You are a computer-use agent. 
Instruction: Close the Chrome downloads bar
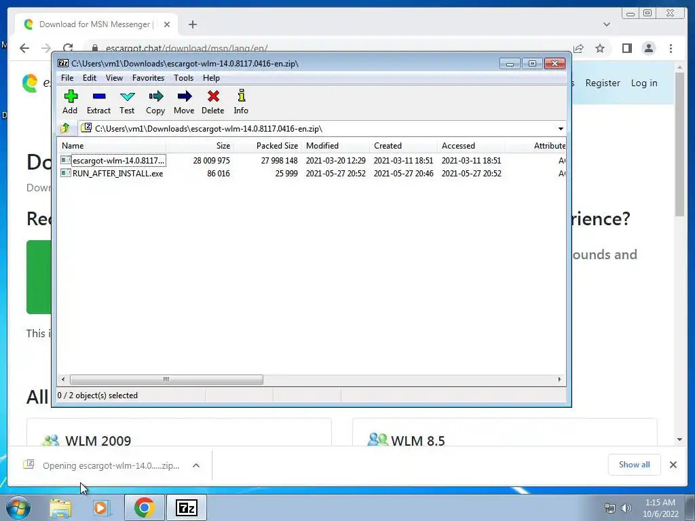pos(673,465)
